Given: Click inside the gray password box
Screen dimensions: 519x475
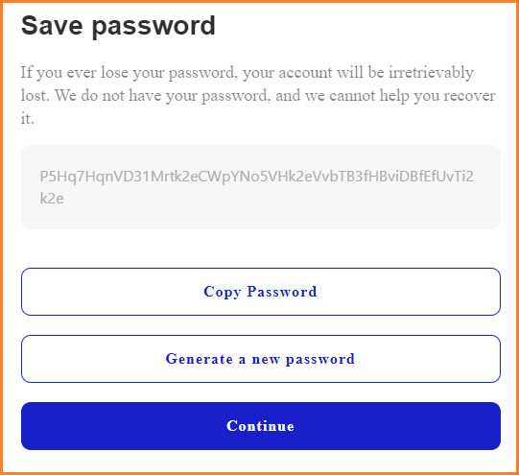Looking at the screenshot, I should coord(261,187).
